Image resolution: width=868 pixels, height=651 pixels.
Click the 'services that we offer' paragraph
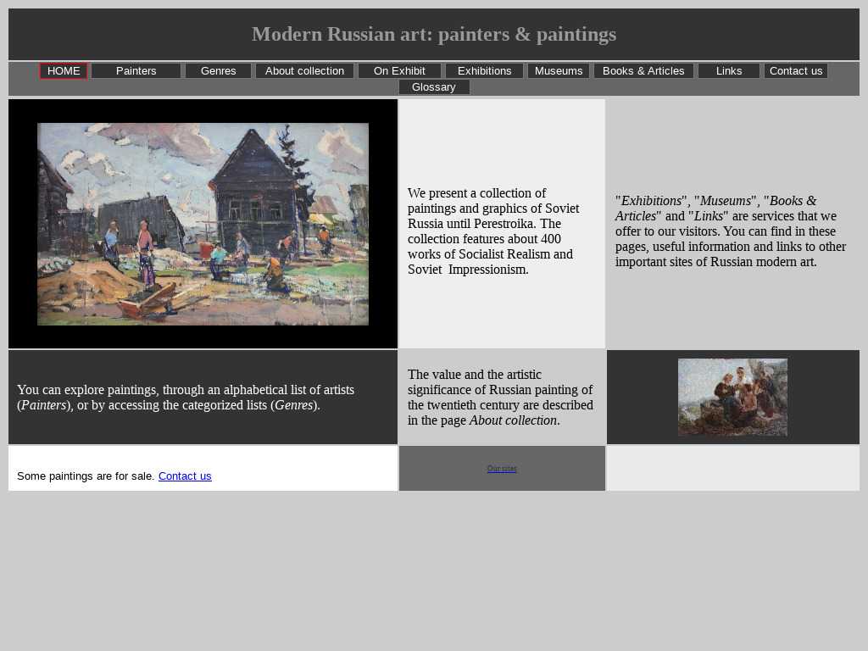point(731,231)
